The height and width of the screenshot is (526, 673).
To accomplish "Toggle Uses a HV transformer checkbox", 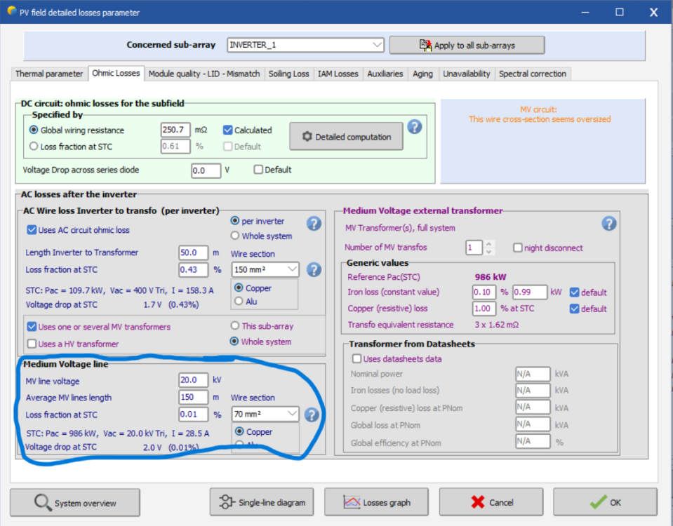I will 32,344.
